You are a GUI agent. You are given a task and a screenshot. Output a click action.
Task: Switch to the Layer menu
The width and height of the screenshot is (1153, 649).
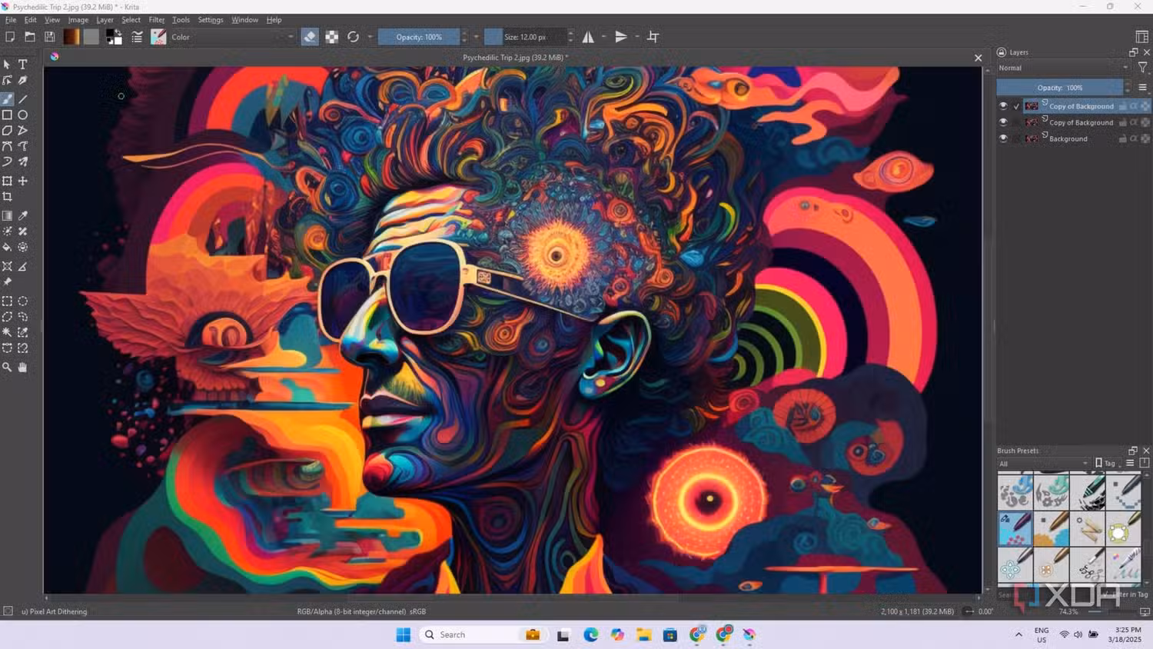[105, 19]
